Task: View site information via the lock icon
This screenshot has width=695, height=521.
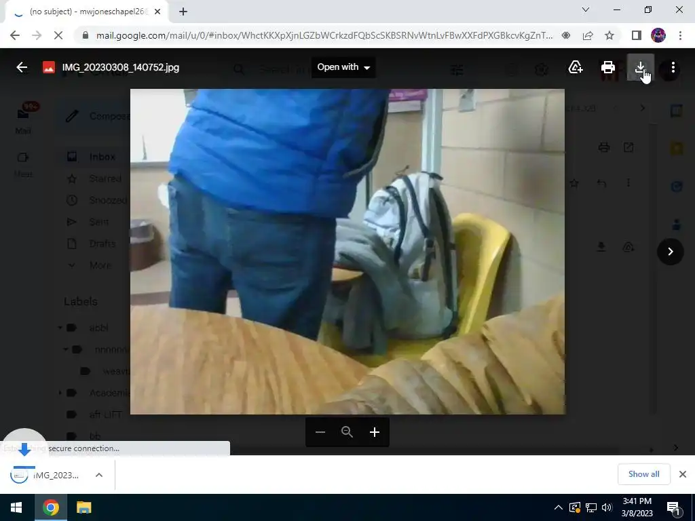Action: 86,35
